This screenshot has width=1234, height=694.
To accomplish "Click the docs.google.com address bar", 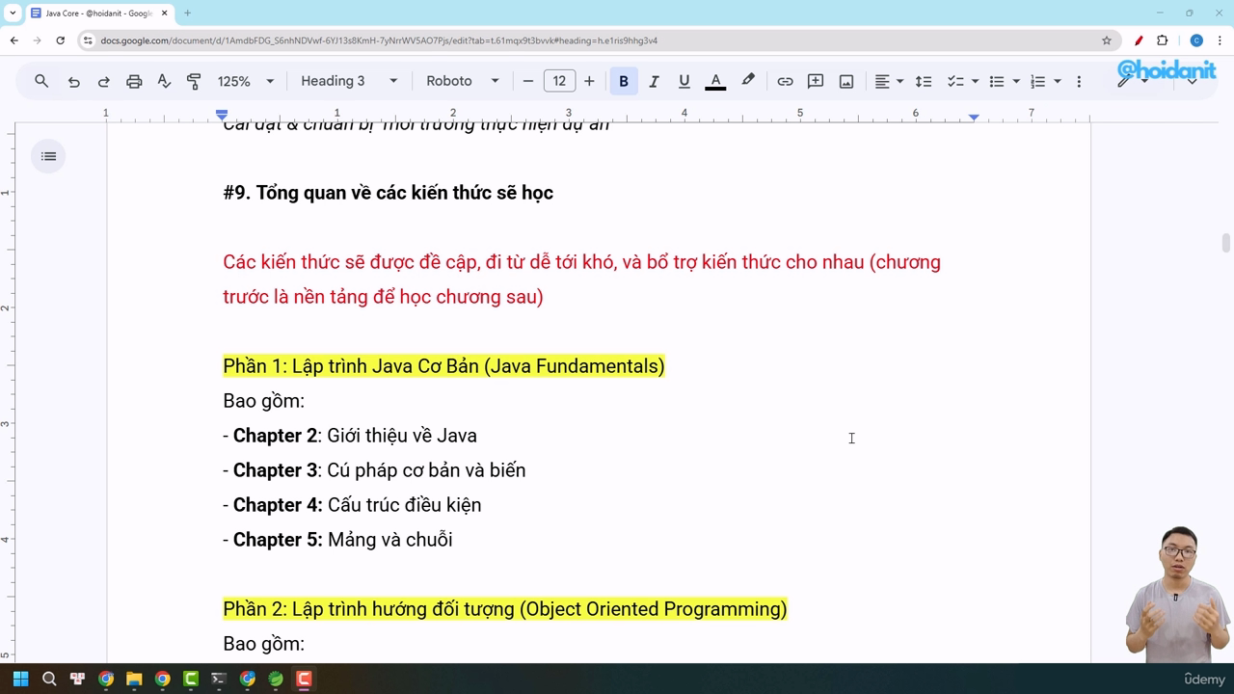I will pyautogui.click(x=598, y=40).
